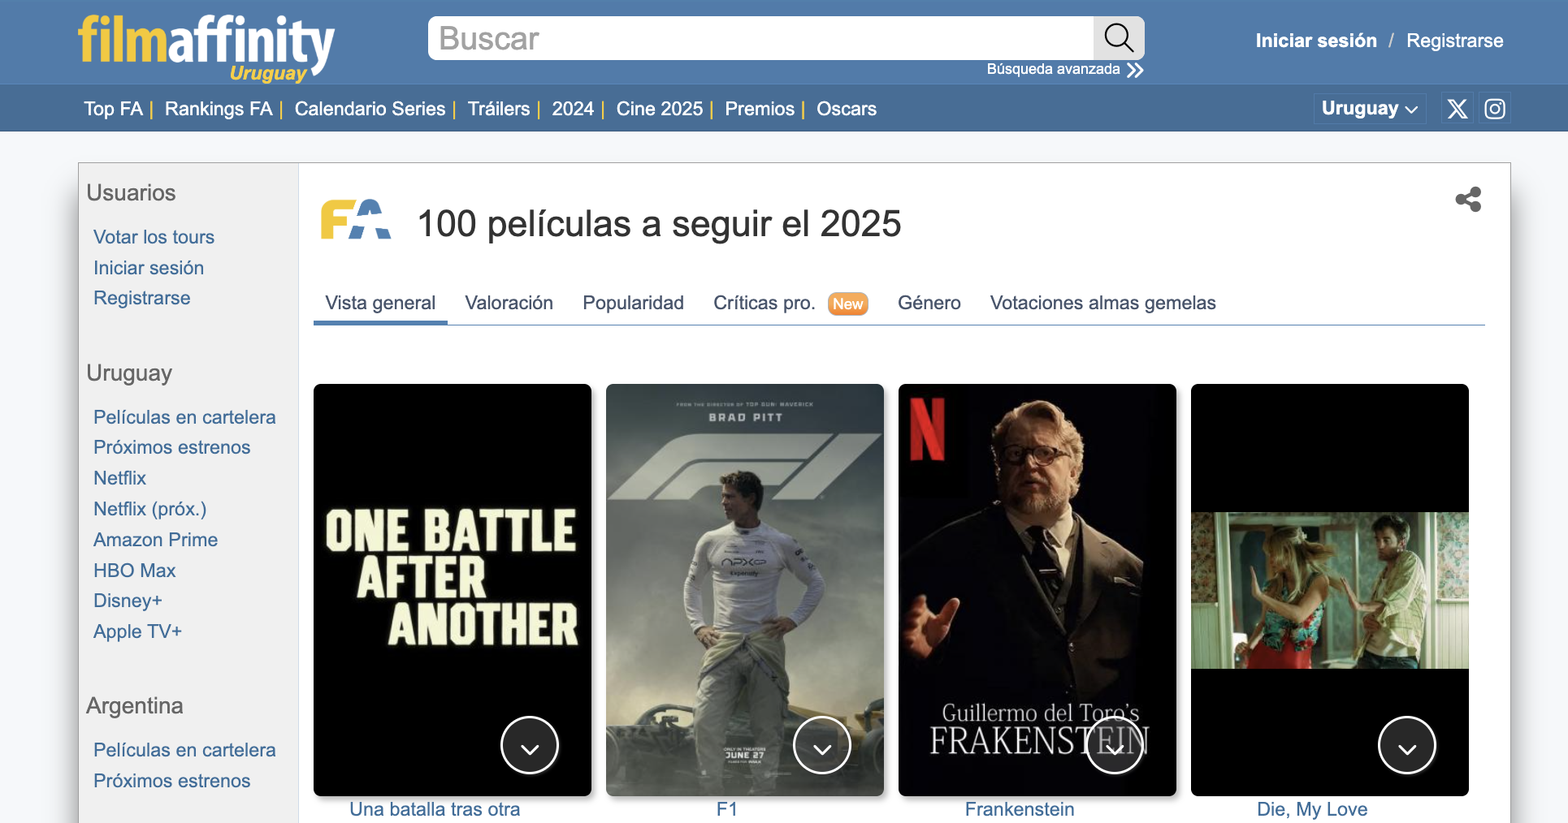The height and width of the screenshot is (823, 1568).
Task: Open Próximos estrenos under Uruguay
Action: (x=171, y=447)
